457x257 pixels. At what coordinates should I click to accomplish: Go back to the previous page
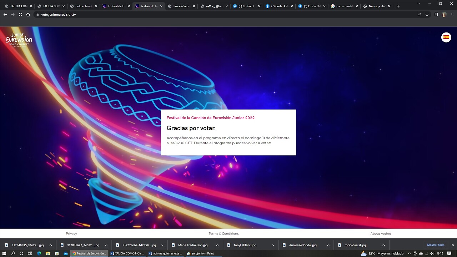pyautogui.click(x=5, y=15)
